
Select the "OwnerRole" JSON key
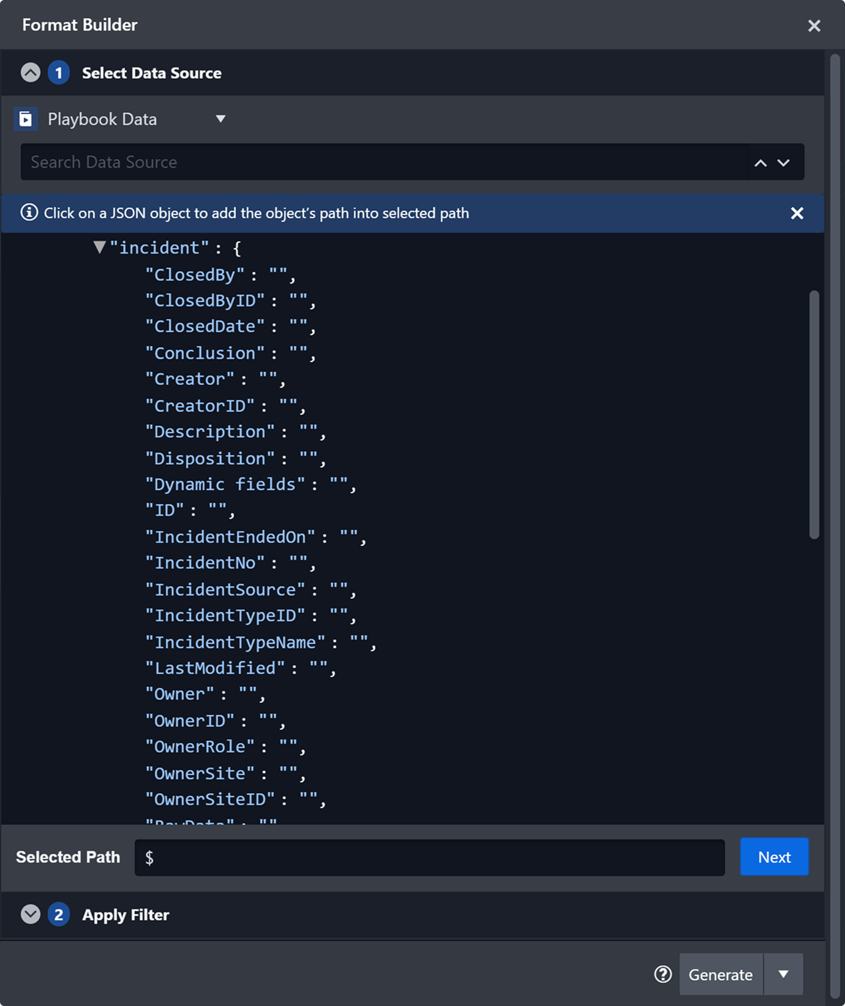coord(200,747)
